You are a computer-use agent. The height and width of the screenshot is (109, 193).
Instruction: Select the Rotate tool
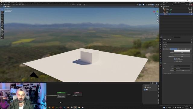2,18
